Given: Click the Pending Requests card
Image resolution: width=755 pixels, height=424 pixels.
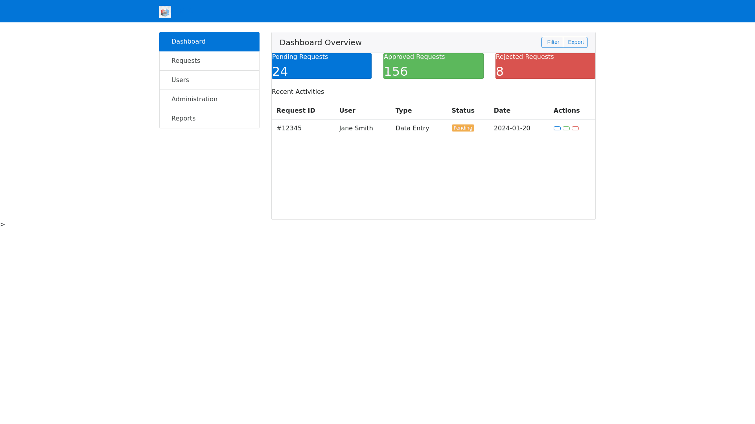Looking at the screenshot, I should click(x=321, y=66).
